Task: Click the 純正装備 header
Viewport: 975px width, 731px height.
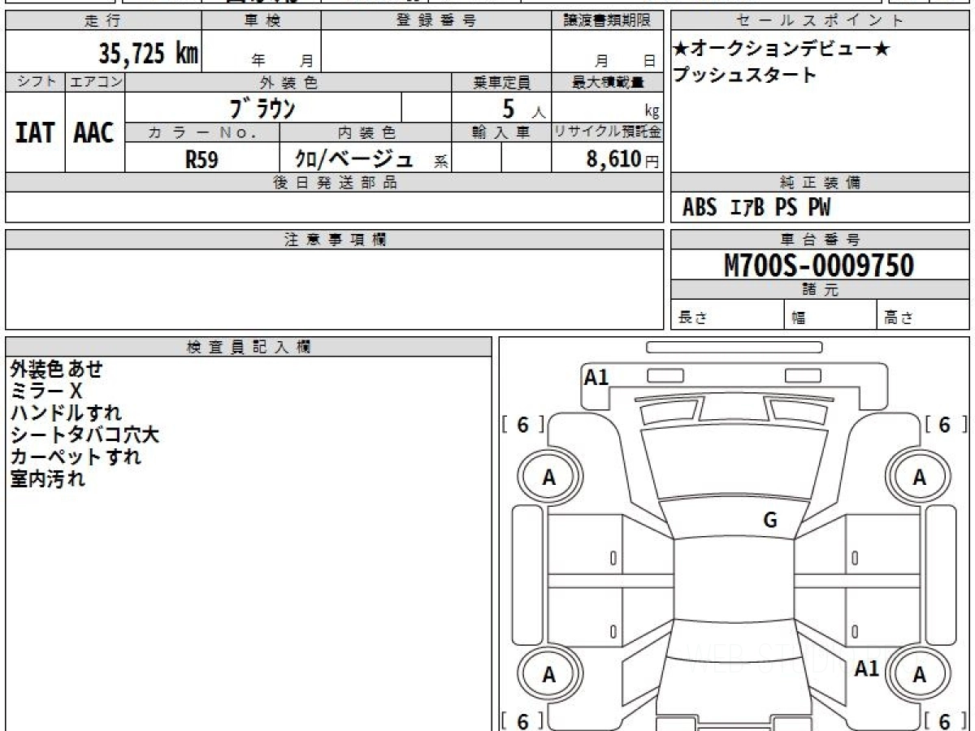Action: point(821,183)
